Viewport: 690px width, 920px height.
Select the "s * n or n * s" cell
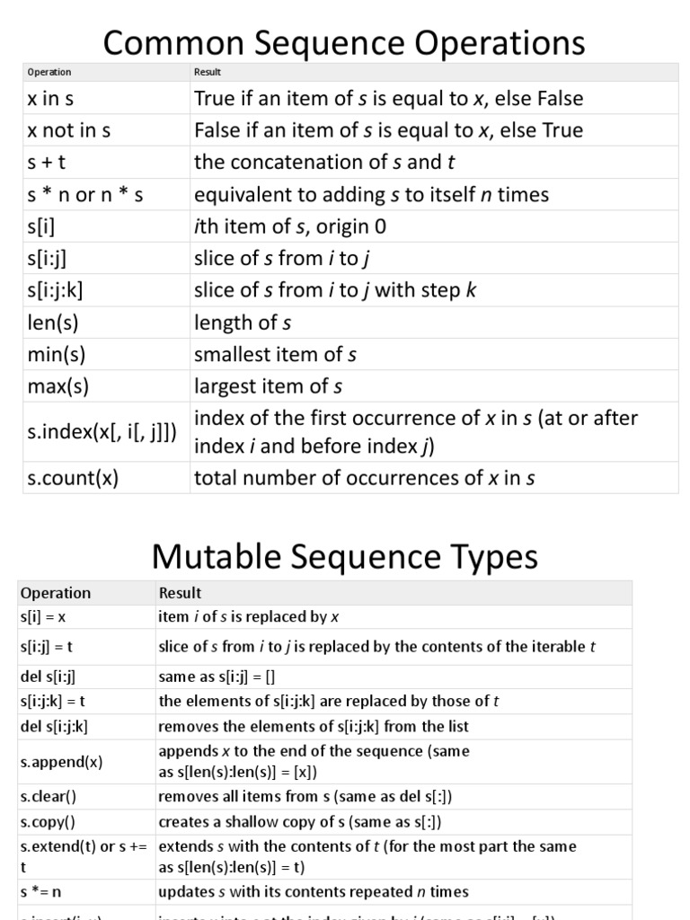pyautogui.click(x=85, y=195)
